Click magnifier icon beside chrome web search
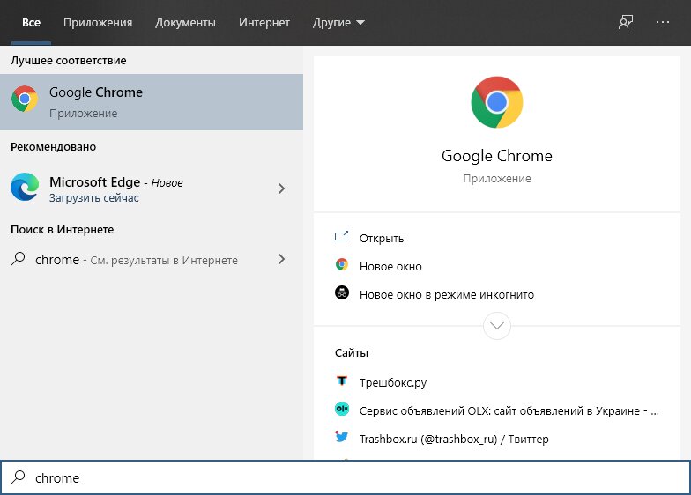This screenshot has height=495, width=691. (x=18, y=259)
